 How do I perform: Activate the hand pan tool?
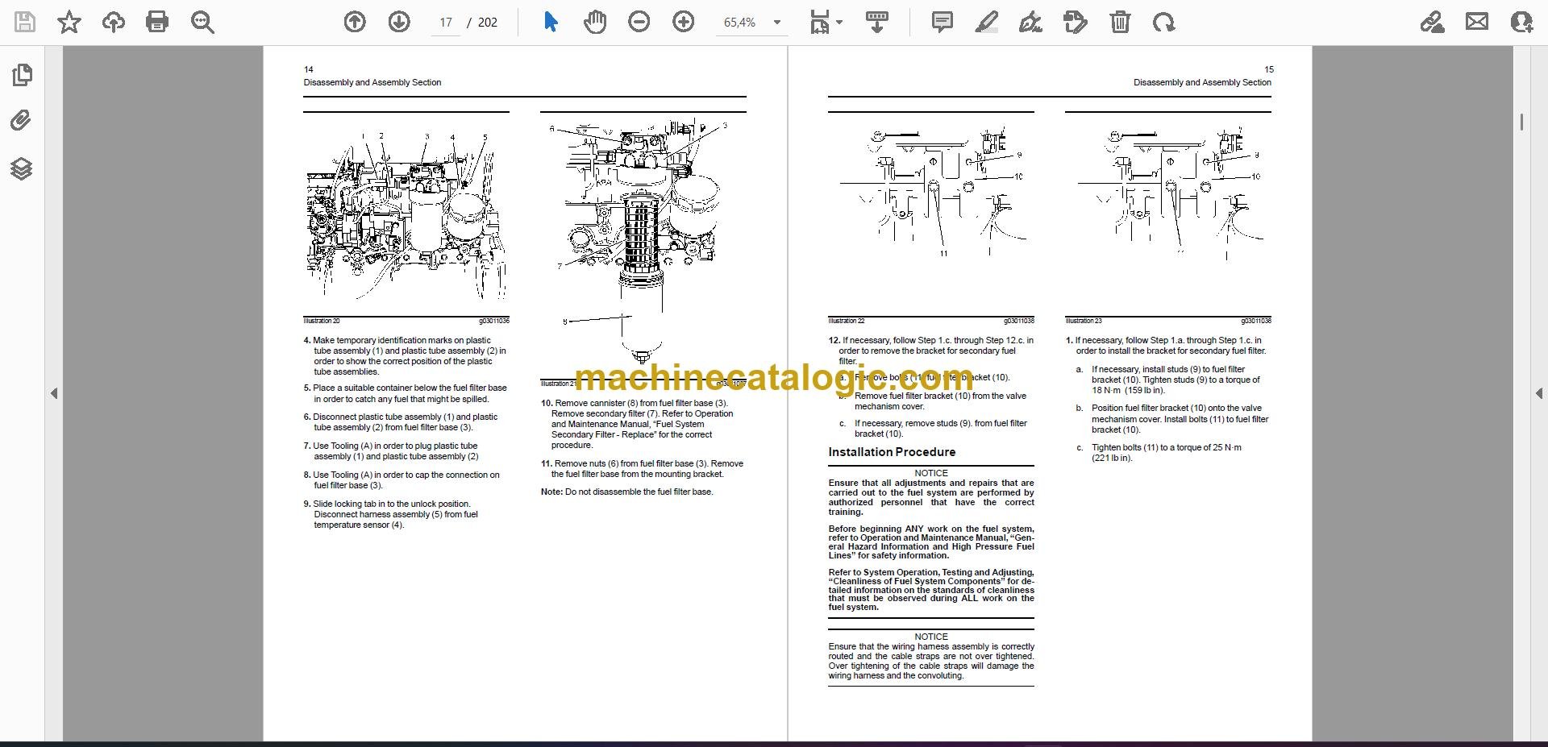(x=595, y=22)
